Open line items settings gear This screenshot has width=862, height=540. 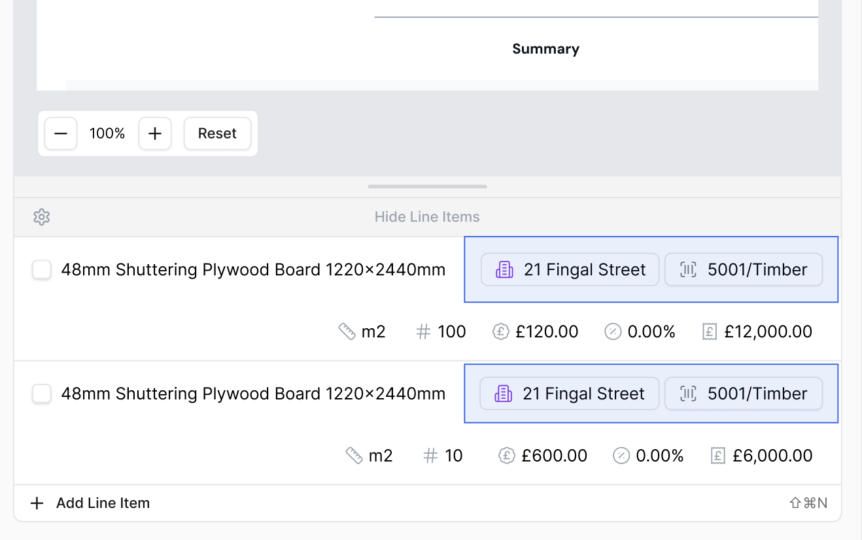pyautogui.click(x=42, y=217)
